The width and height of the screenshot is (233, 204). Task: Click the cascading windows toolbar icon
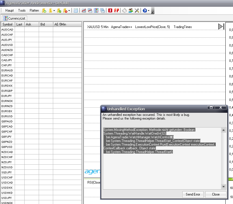[x=102, y=10]
